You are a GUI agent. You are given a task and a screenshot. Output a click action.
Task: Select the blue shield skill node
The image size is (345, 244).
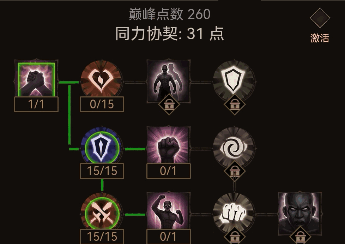click(x=102, y=147)
